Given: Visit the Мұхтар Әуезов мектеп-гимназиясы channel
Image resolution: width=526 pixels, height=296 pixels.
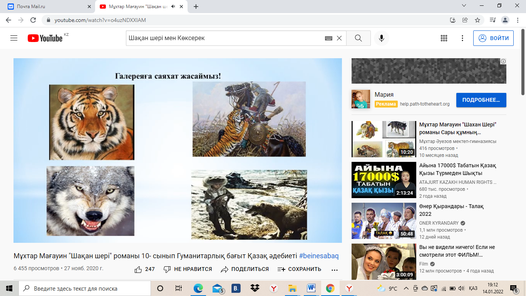Looking at the screenshot, I should click(x=458, y=141).
